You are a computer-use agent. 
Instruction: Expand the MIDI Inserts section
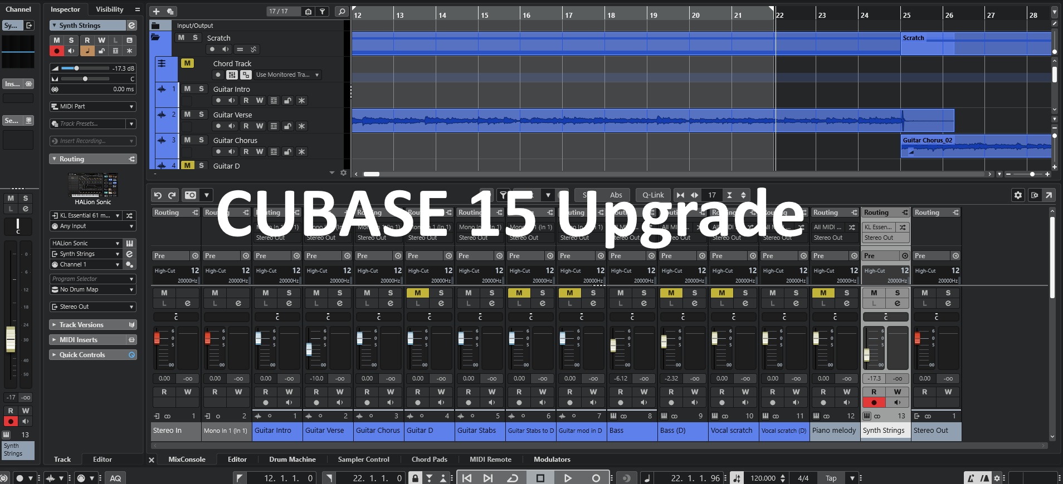[x=93, y=340]
